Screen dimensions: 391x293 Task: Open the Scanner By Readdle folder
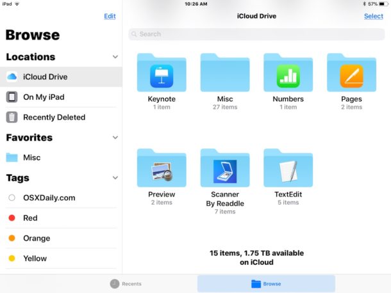225,168
